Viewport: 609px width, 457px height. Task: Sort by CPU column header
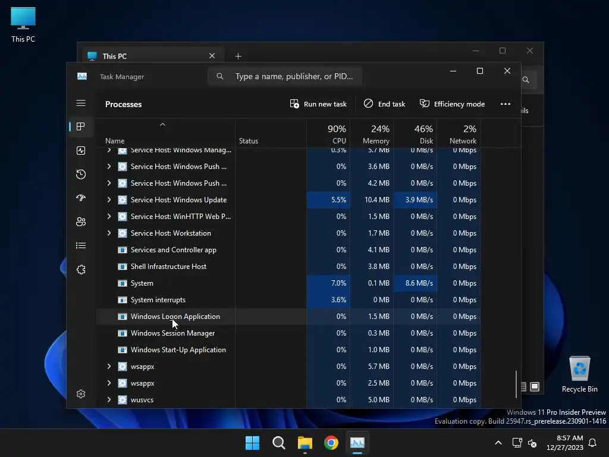(328, 134)
